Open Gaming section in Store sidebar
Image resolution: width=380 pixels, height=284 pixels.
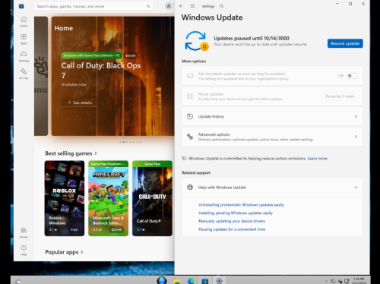[x=24, y=57]
